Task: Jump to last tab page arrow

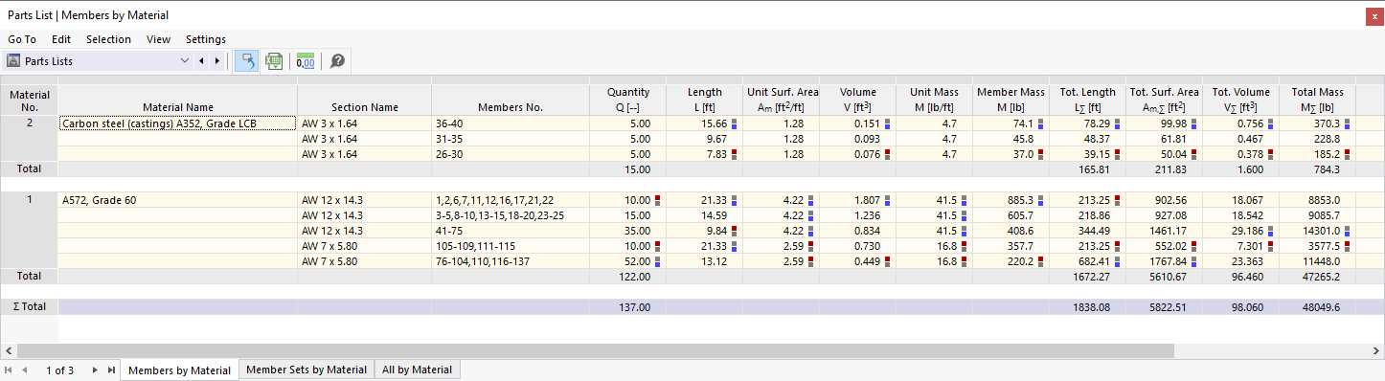Action: tap(111, 370)
